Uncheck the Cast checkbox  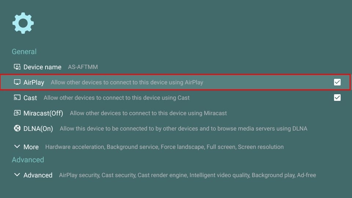[337, 98]
